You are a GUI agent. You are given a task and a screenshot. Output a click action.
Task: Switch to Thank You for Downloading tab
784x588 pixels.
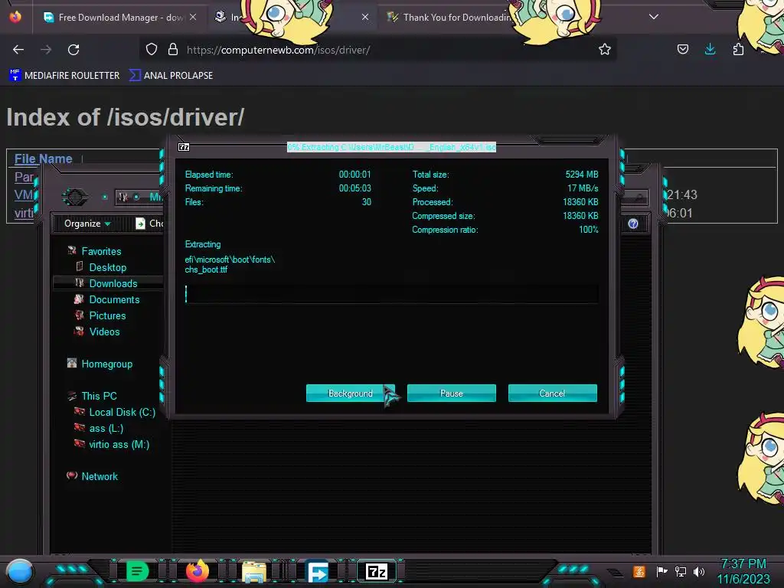tap(450, 18)
